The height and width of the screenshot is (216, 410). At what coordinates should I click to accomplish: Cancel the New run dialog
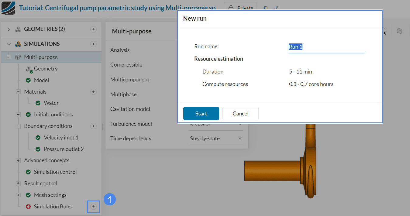click(x=240, y=113)
